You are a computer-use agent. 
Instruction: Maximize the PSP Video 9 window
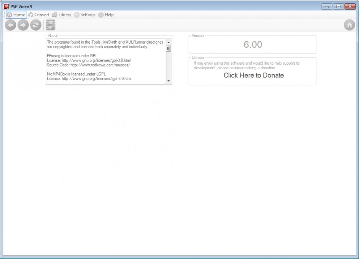click(x=338, y=6)
